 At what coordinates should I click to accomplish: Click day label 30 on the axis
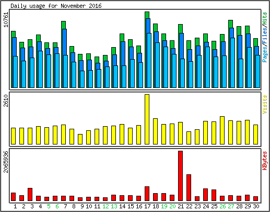point(256,206)
